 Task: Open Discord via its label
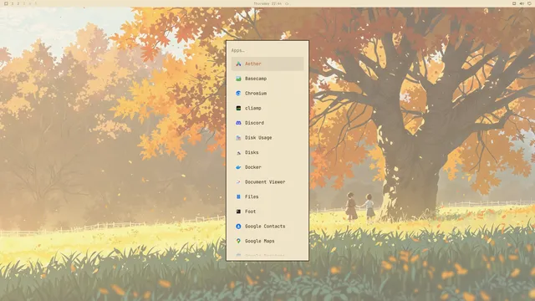point(254,123)
